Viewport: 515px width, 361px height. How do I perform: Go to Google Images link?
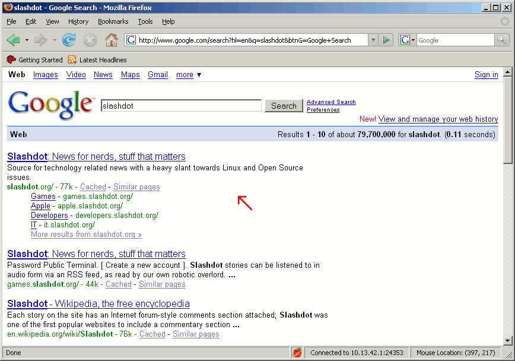click(45, 75)
